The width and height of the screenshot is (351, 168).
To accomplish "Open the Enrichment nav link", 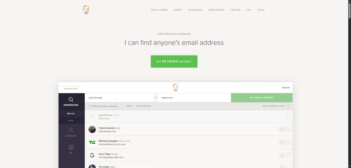I will [217, 10].
